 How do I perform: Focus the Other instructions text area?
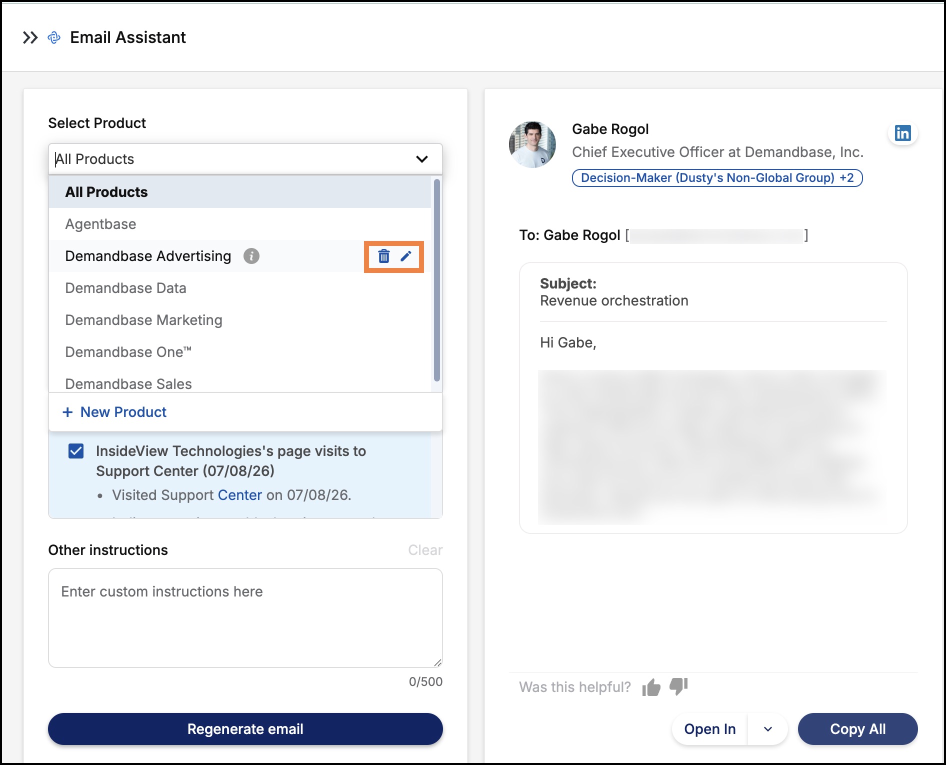coord(245,618)
